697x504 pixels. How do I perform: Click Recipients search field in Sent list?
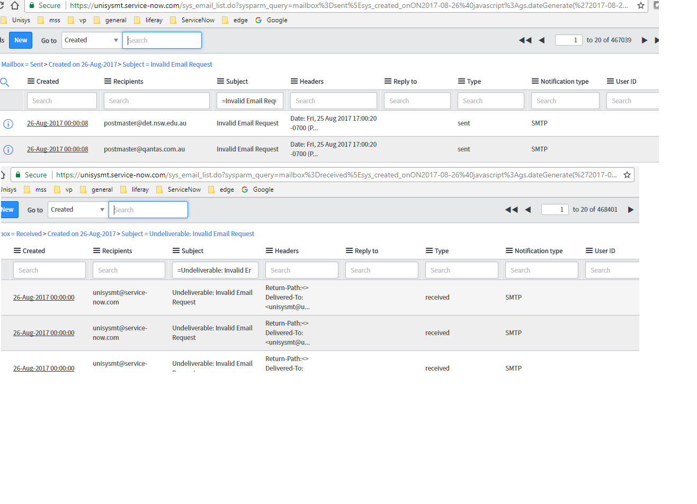157,101
